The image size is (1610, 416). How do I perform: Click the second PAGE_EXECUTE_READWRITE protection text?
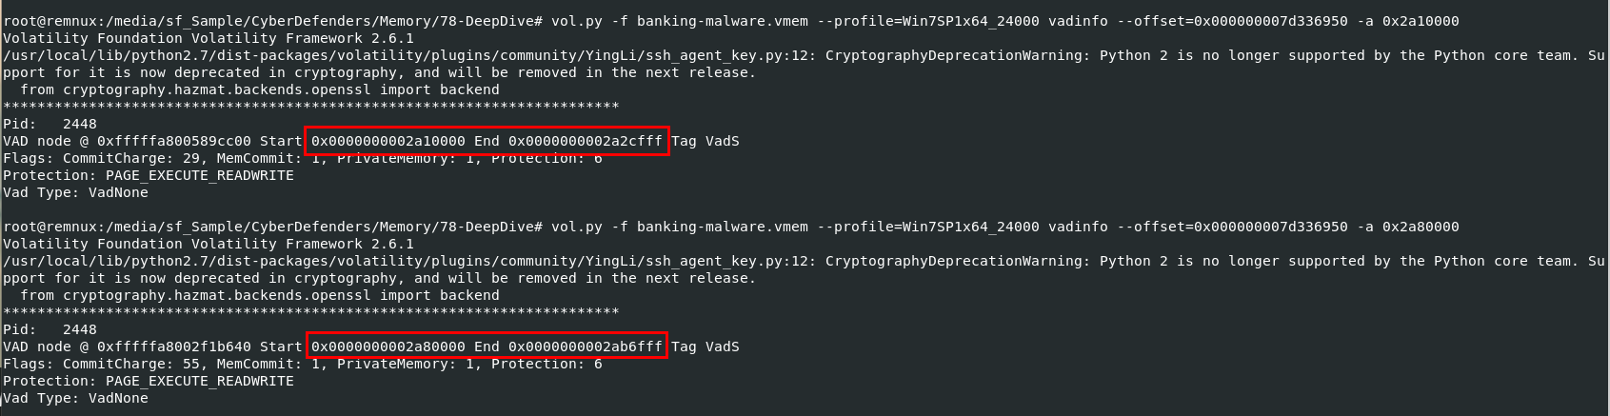(199, 381)
